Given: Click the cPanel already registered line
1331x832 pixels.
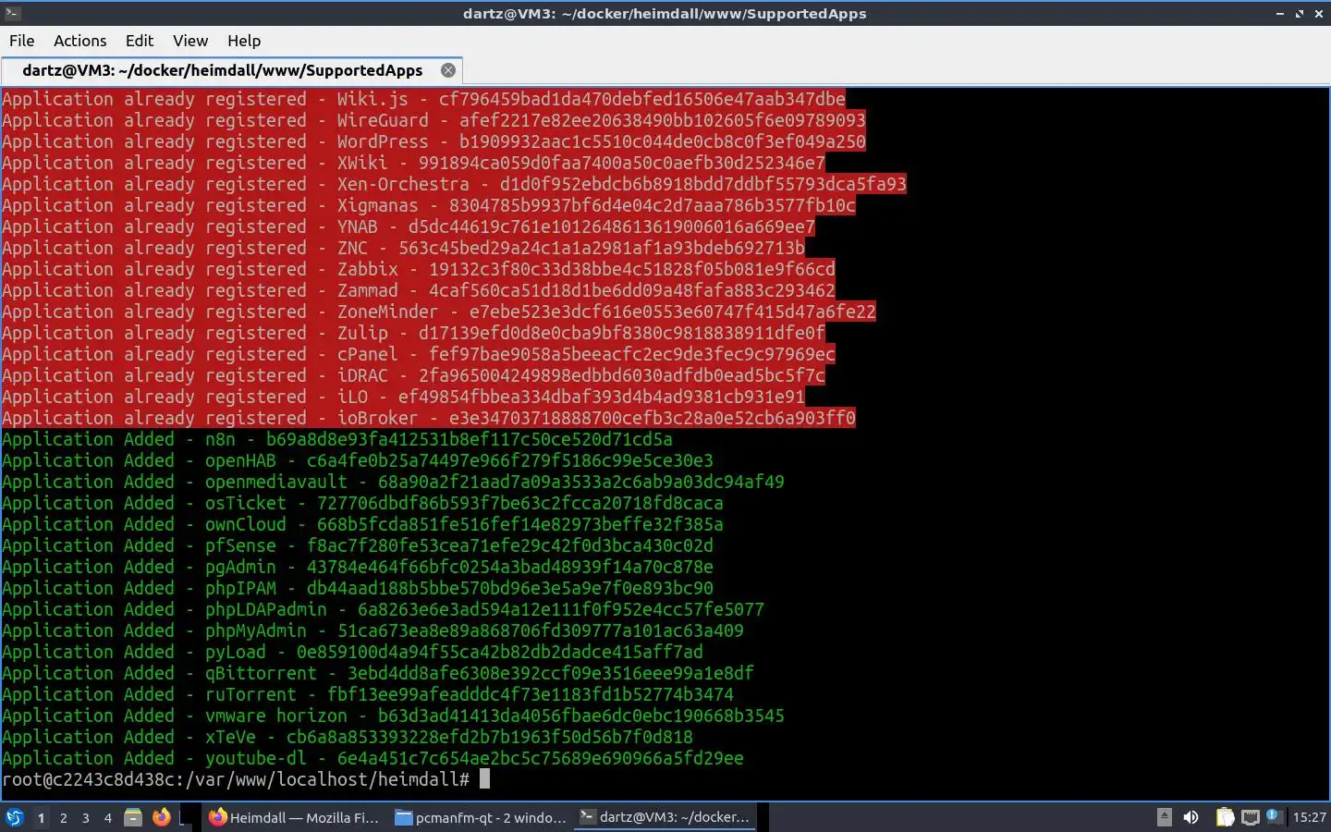Looking at the screenshot, I should pyautogui.click(x=419, y=354).
